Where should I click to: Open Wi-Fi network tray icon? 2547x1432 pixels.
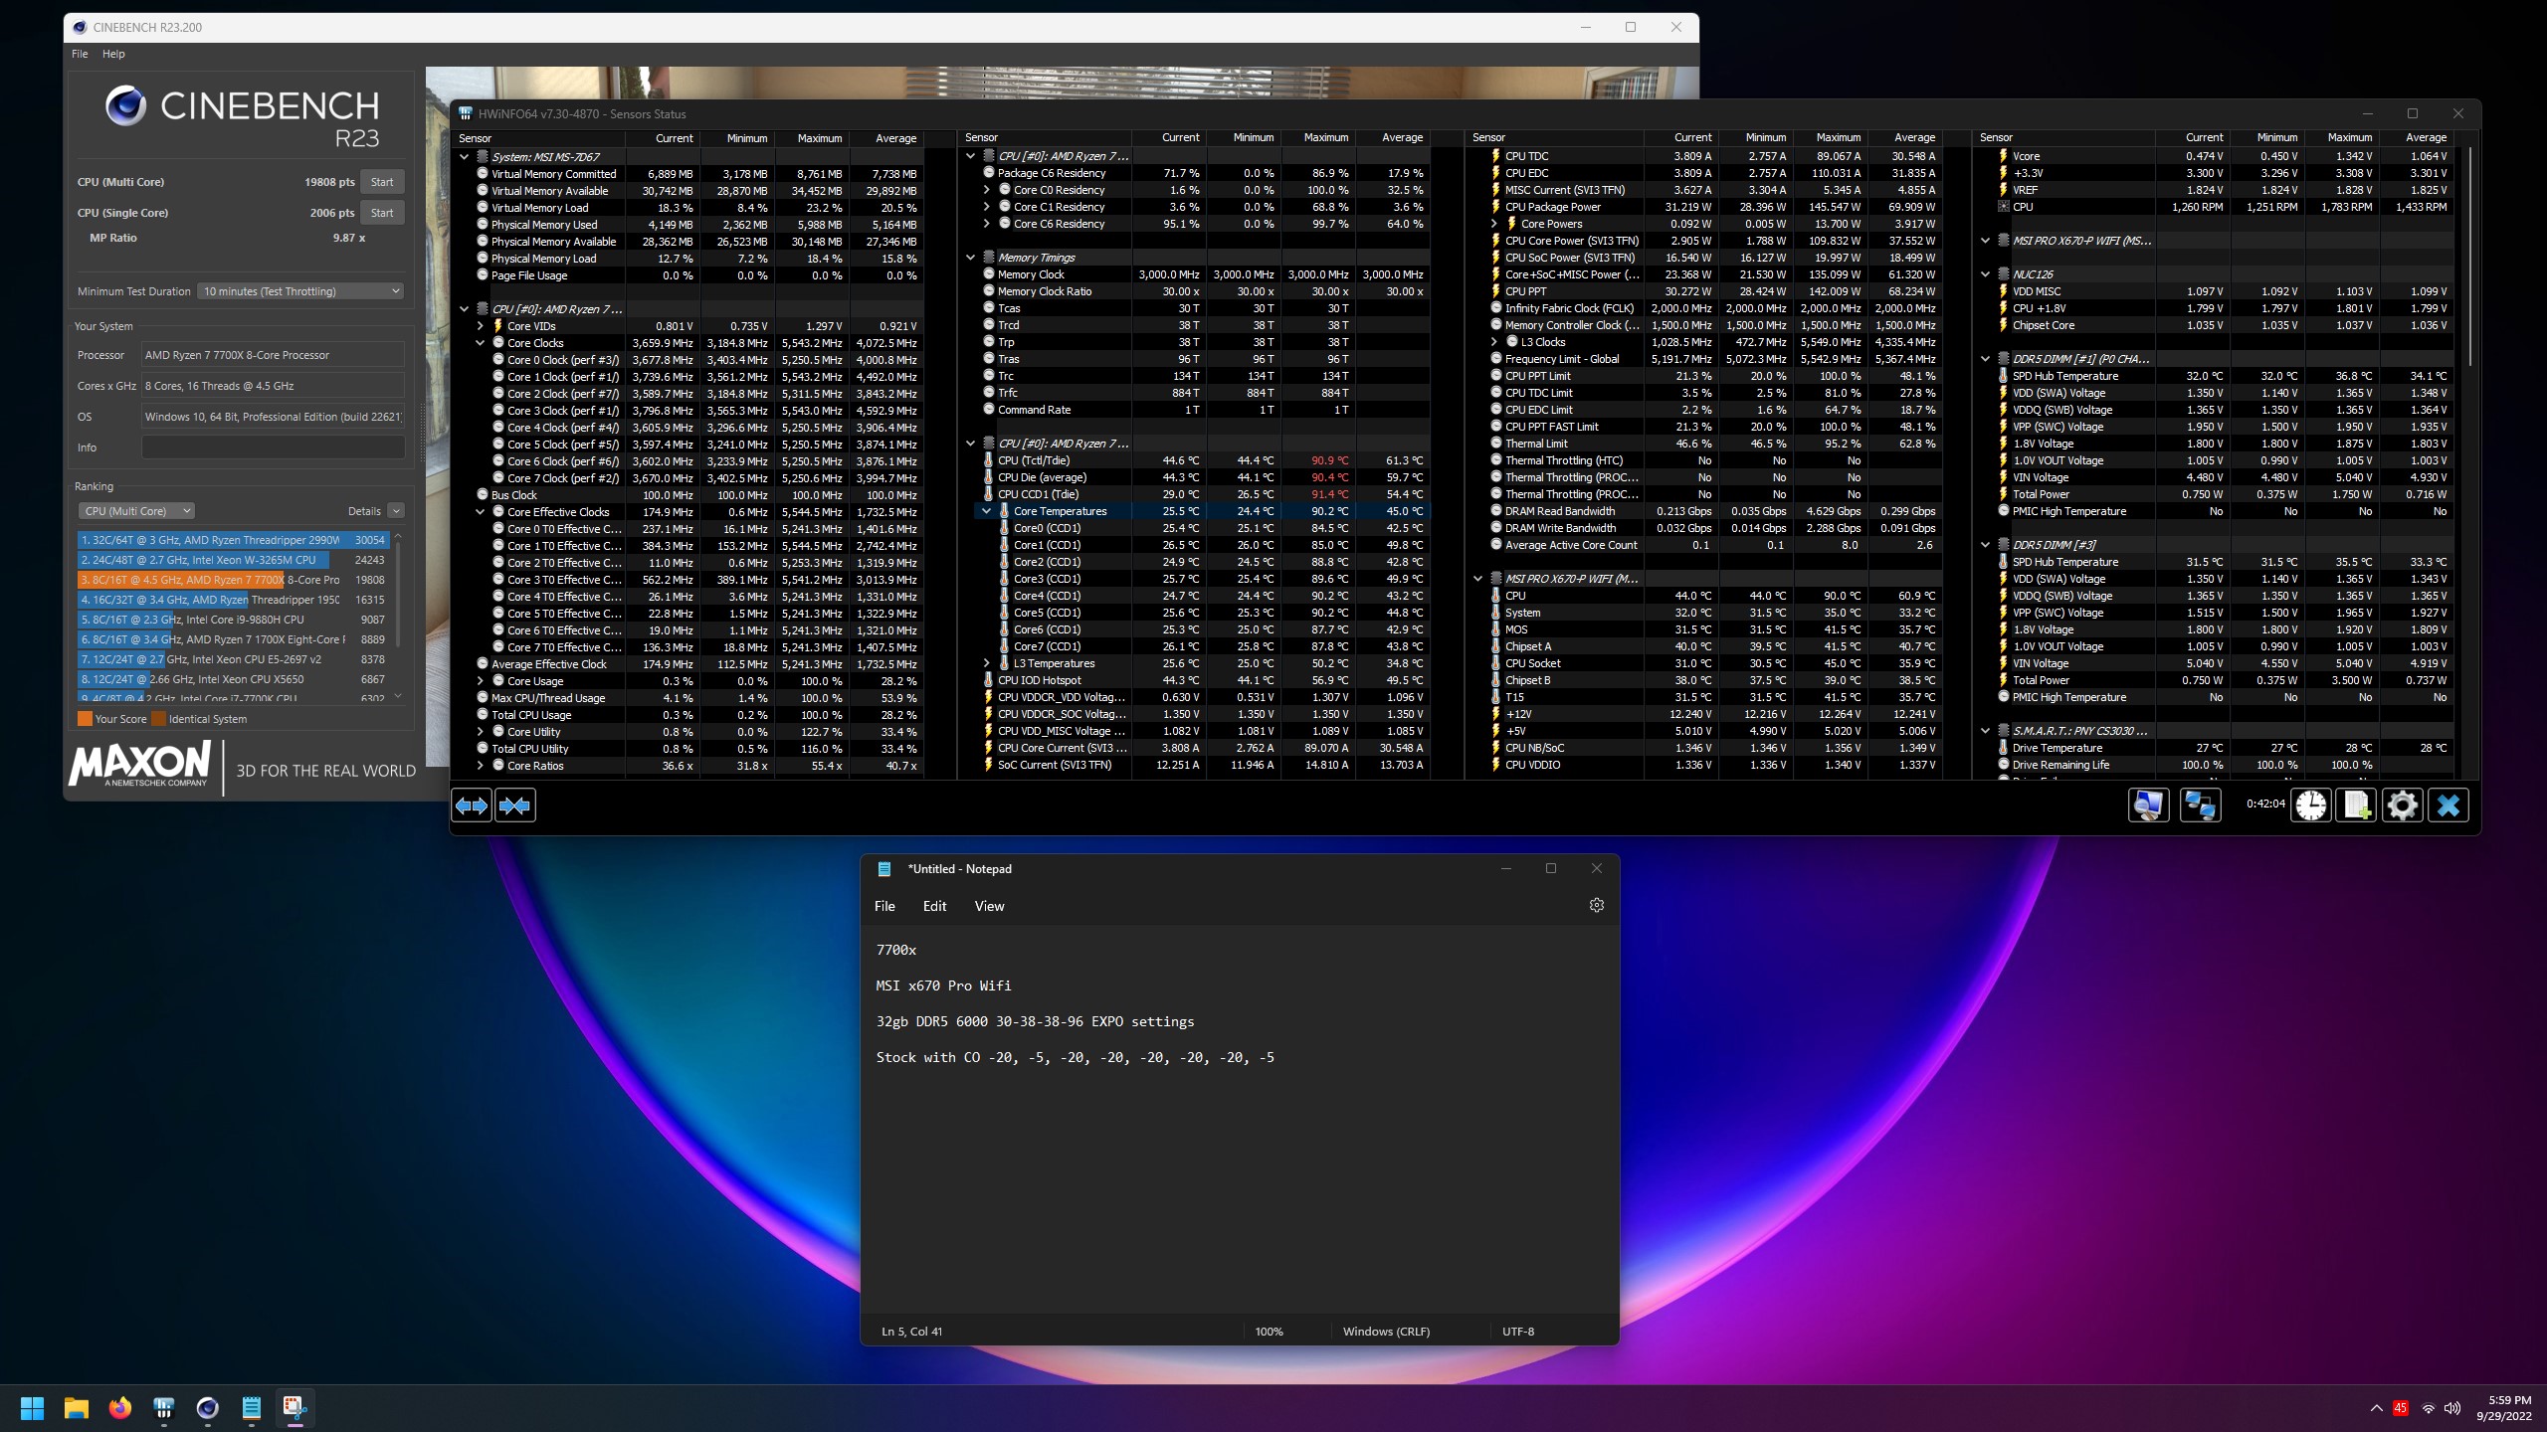(2429, 1408)
